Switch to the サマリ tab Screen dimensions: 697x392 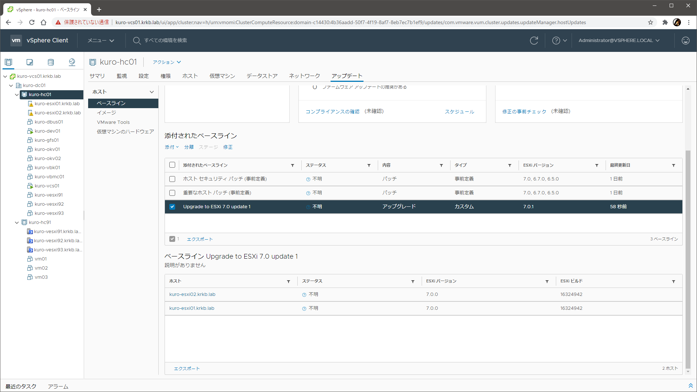[x=97, y=76]
